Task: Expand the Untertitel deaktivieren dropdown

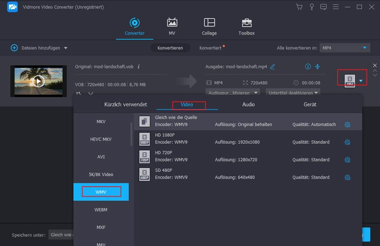Action: click(293, 92)
